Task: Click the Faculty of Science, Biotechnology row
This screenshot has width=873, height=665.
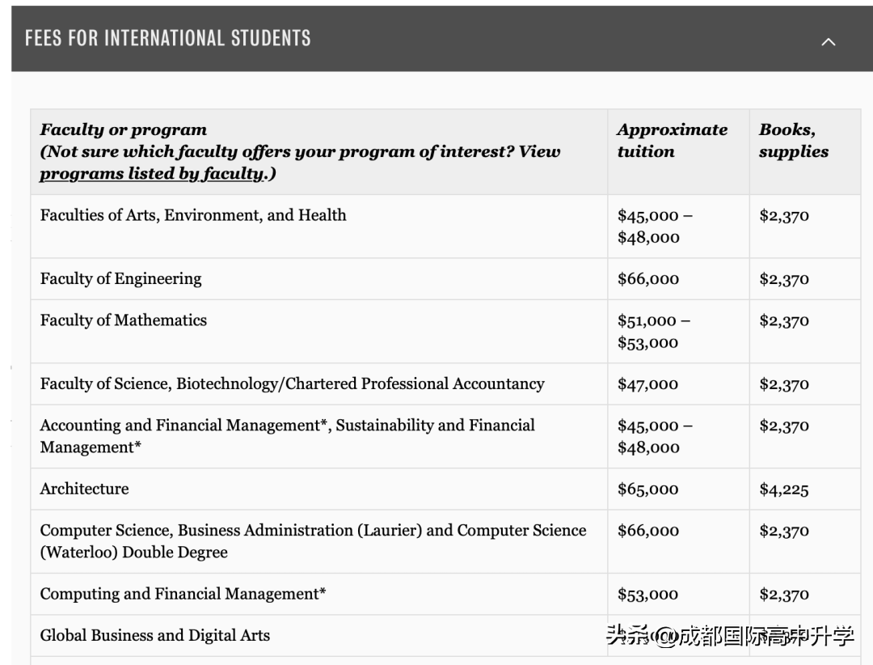Action: pyautogui.click(x=292, y=384)
